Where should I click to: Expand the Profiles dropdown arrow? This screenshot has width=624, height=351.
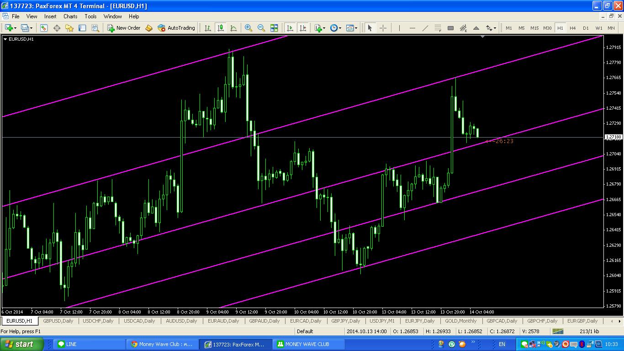[x=31, y=28]
